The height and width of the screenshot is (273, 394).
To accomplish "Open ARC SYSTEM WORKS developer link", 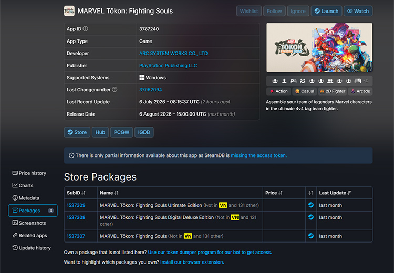I will click(173, 53).
